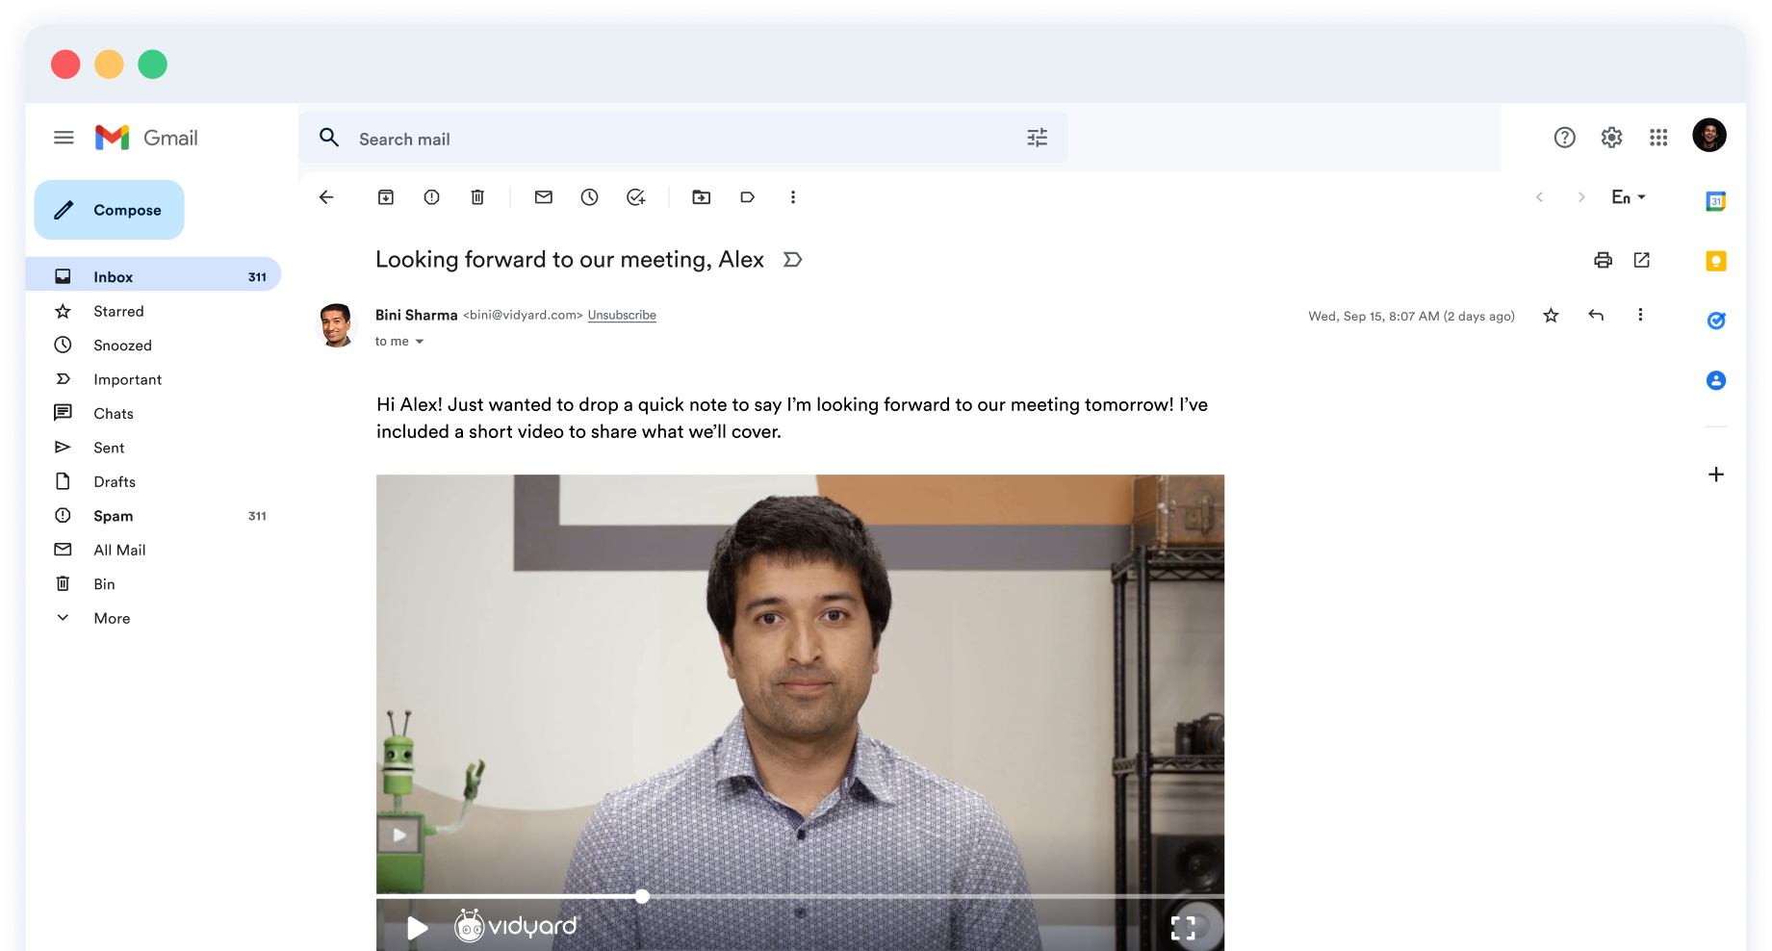1772x951 pixels.
Task: Open the email in a new window
Action: (x=1642, y=260)
